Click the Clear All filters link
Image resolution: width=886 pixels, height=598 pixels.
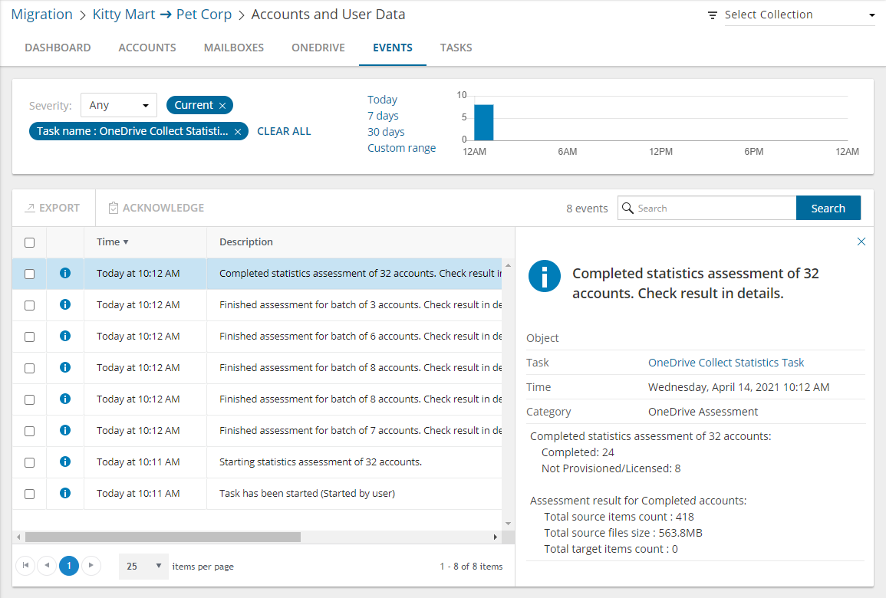pyautogui.click(x=284, y=131)
